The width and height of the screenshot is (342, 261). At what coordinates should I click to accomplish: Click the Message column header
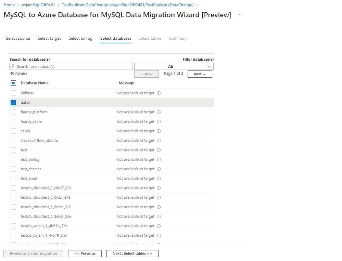point(127,83)
